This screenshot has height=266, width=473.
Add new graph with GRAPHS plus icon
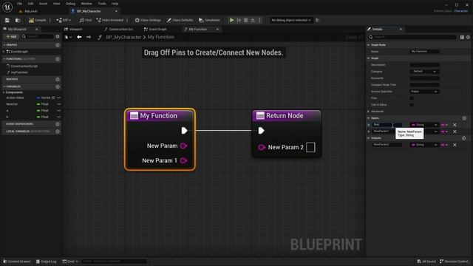coord(58,45)
